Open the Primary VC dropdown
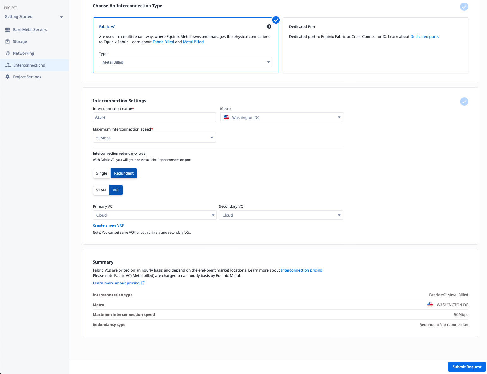Viewport: 487px width, 374px height. tap(155, 215)
